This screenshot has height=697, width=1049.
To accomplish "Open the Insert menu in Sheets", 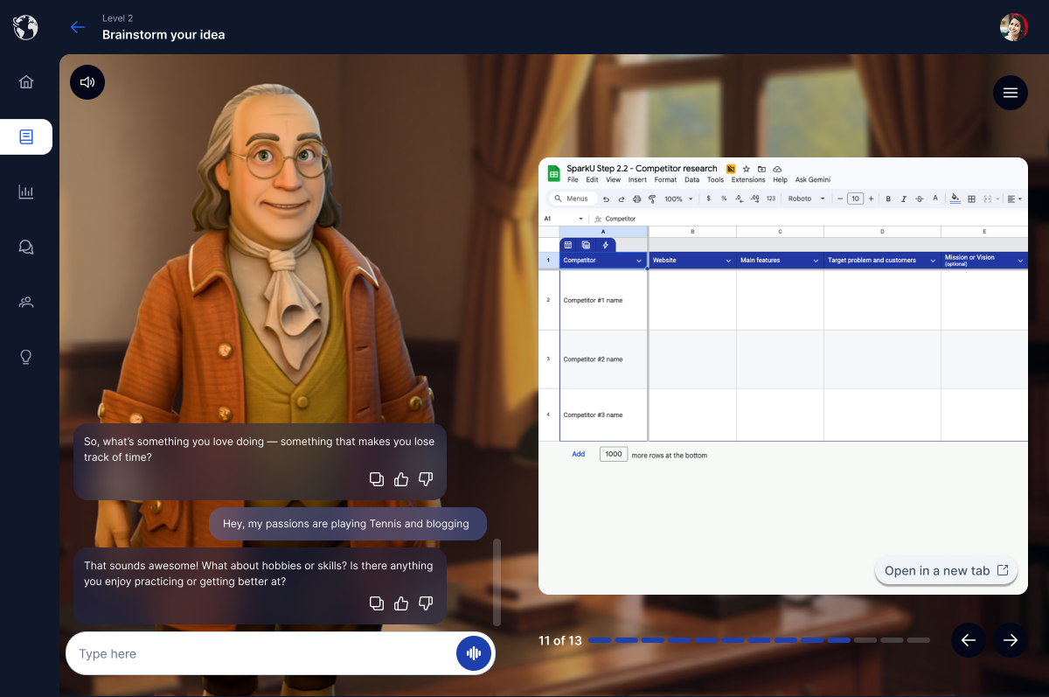I will coord(637,180).
